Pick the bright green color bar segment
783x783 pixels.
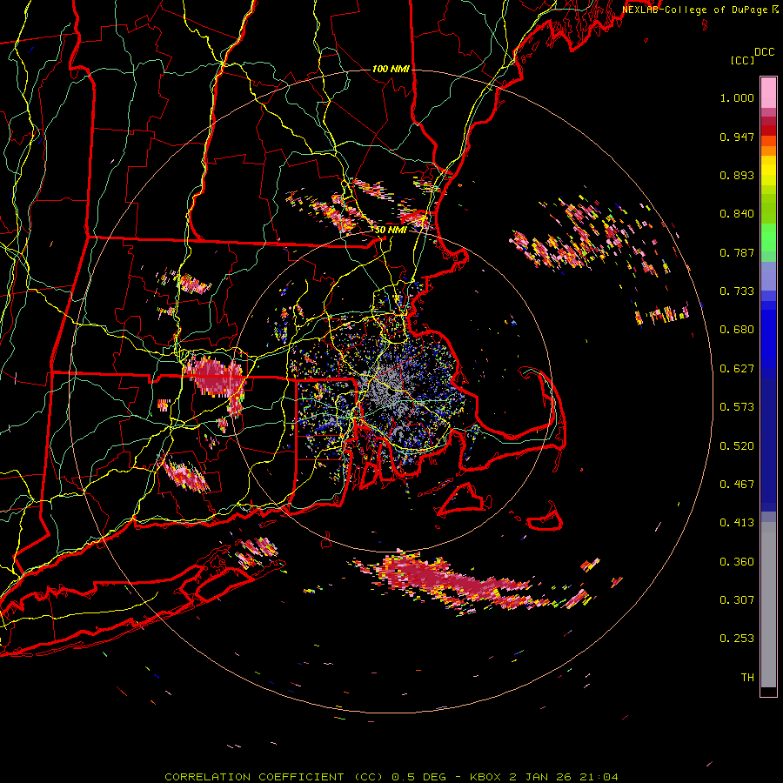[768, 238]
